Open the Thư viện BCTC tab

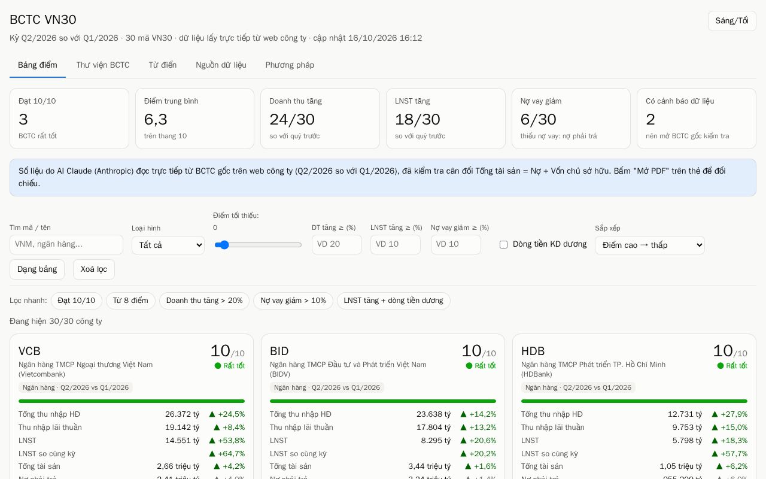[103, 65]
